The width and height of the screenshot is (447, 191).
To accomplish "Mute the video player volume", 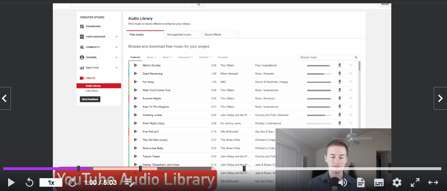I will click(x=342, y=182).
